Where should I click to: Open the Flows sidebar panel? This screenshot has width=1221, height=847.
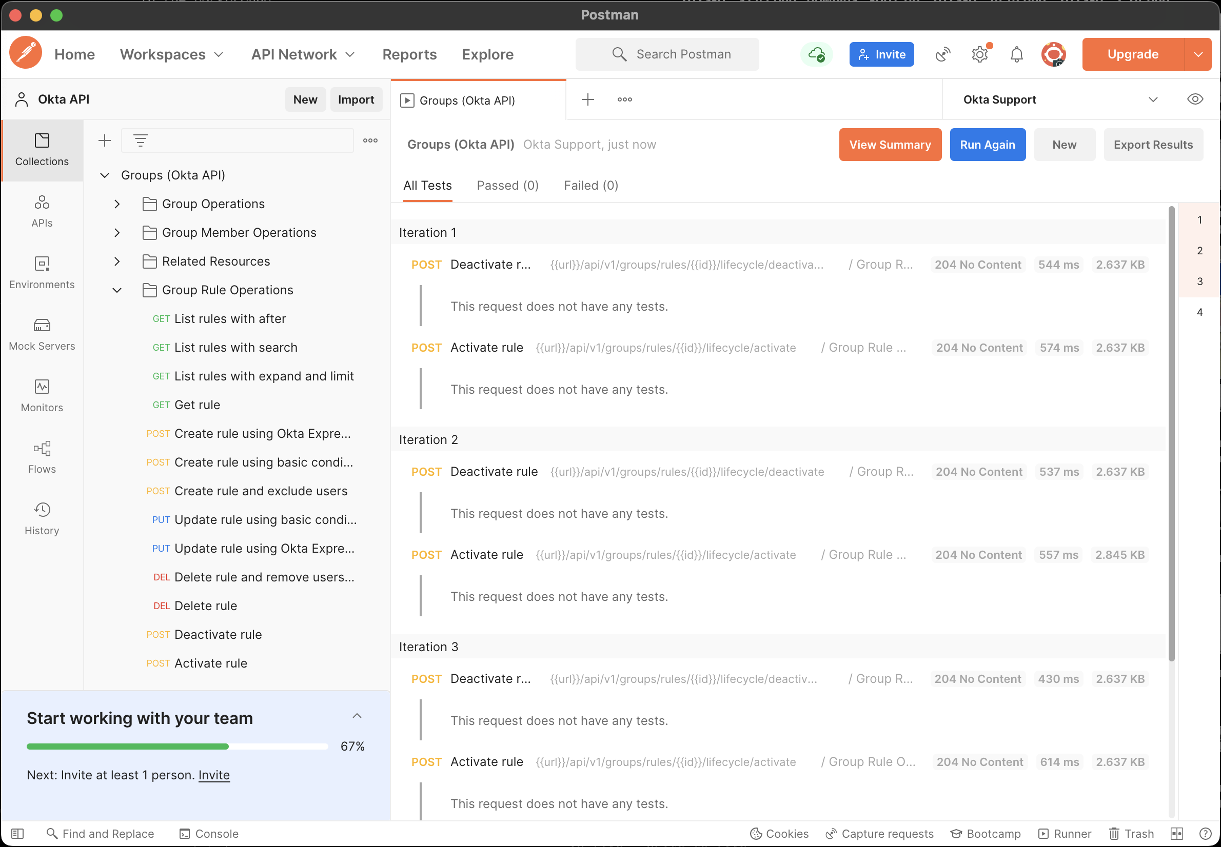click(x=42, y=458)
